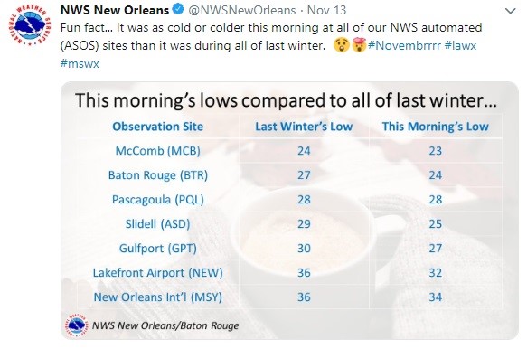The image size is (527, 349).
Task: Click the exploding head emoji
Action: click(x=358, y=45)
